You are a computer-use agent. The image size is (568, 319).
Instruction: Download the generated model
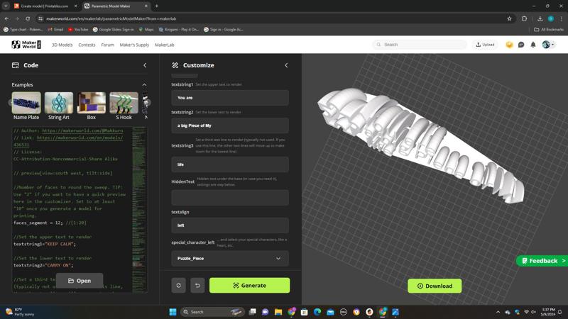click(435, 286)
